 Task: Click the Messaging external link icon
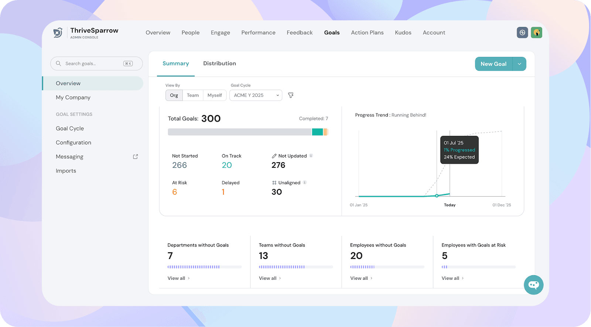[x=135, y=157]
